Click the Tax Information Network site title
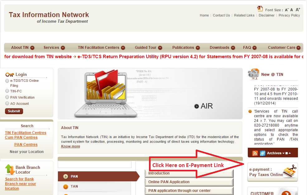307x195 pixels. point(49,15)
